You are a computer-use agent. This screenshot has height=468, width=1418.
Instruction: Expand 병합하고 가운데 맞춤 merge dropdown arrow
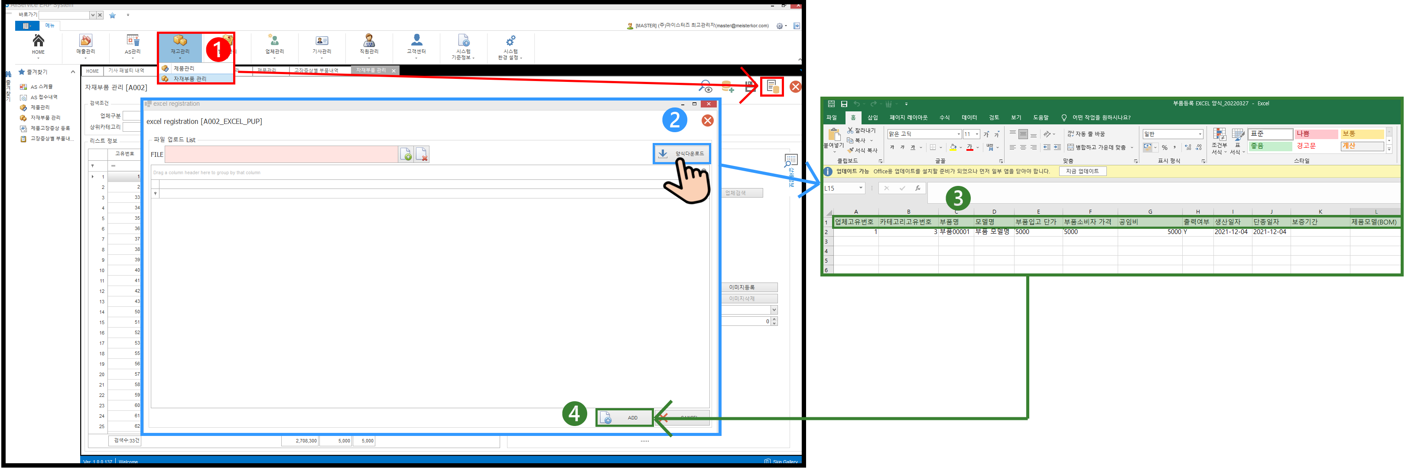point(1132,148)
